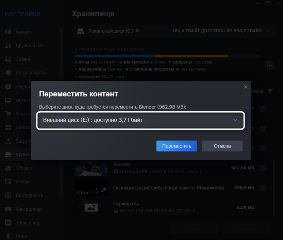Click the Скриншоты thumbnail image
The height and width of the screenshot is (240, 283).
coord(91,208)
